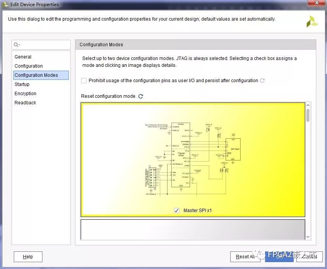Image resolution: width=327 pixels, height=269 pixels.
Task: Click the Master SPI x1 schematic image
Action: pos(193,159)
